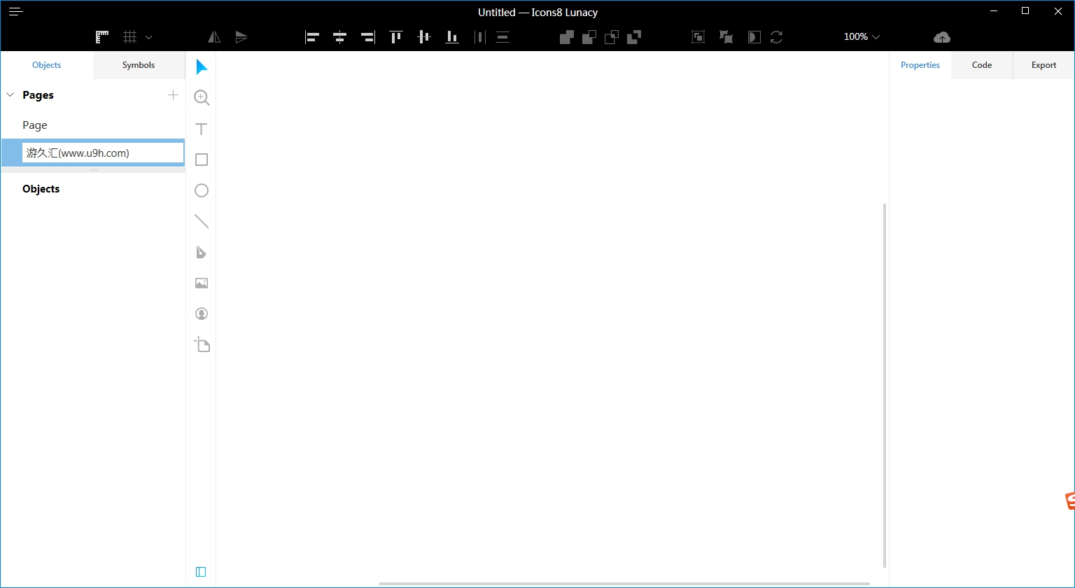Align objects to right edge
This screenshot has width=1075, height=588.
click(368, 37)
